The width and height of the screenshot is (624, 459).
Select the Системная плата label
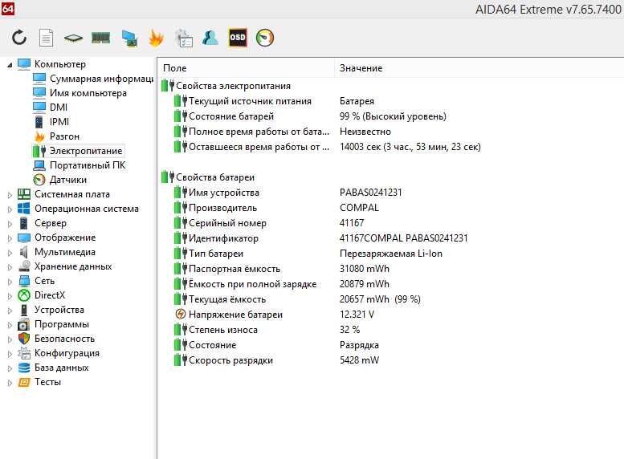72,194
